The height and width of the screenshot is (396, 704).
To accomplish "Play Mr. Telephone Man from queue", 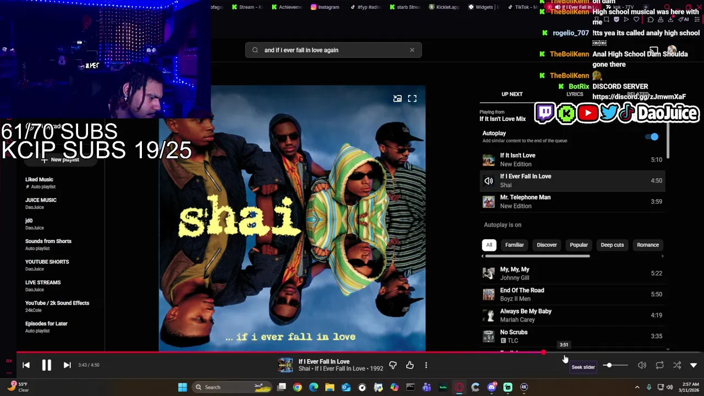I will pyautogui.click(x=572, y=201).
